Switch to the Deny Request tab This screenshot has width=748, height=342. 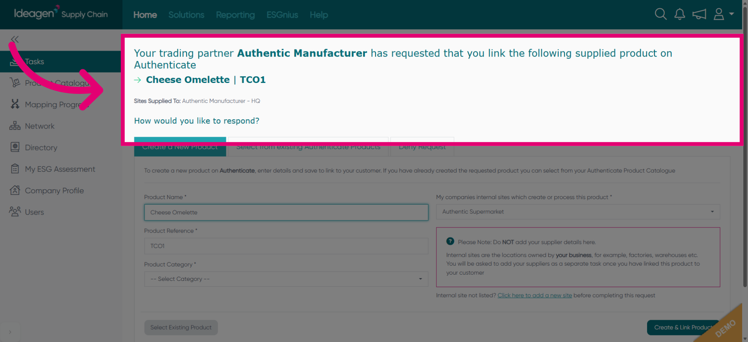point(422,147)
